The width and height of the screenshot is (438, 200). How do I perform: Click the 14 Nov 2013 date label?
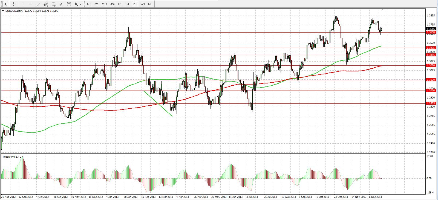coord(359,197)
